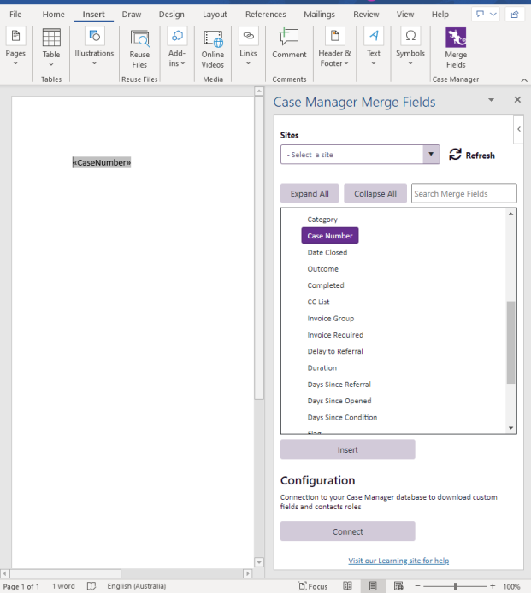Image resolution: width=531 pixels, height=593 pixels.
Task: Switch to the References tab
Action: [266, 15]
